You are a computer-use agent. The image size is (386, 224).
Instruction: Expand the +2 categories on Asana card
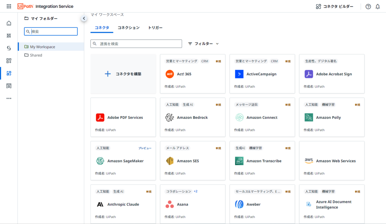pyautogui.click(x=196, y=191)
